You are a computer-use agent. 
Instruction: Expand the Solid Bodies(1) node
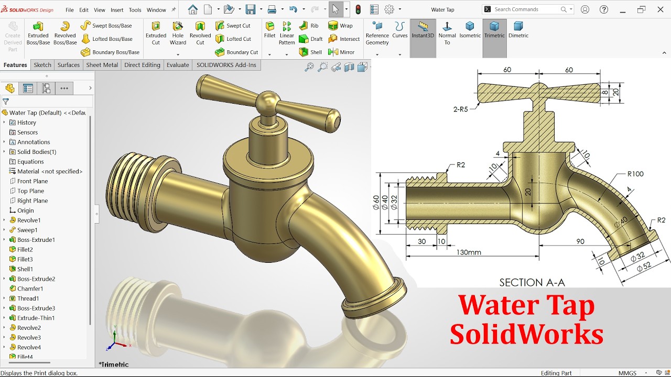(4, 152)
